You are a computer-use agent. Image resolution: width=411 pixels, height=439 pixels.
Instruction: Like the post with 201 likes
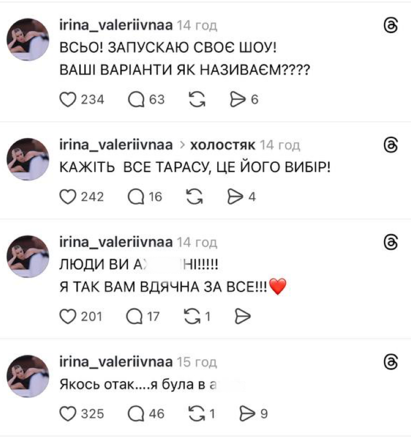tap(68, 317)
